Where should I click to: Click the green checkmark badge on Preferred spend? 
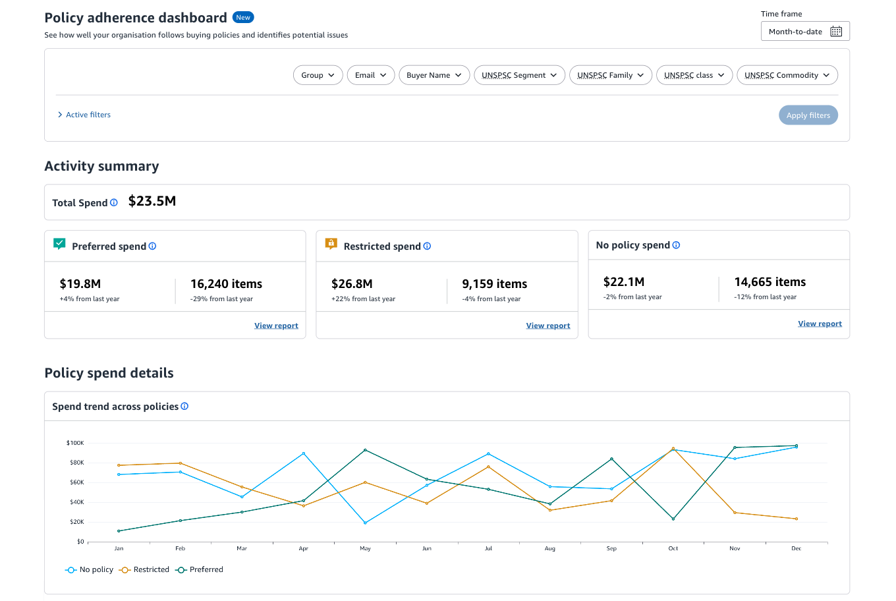coord(59,243)
